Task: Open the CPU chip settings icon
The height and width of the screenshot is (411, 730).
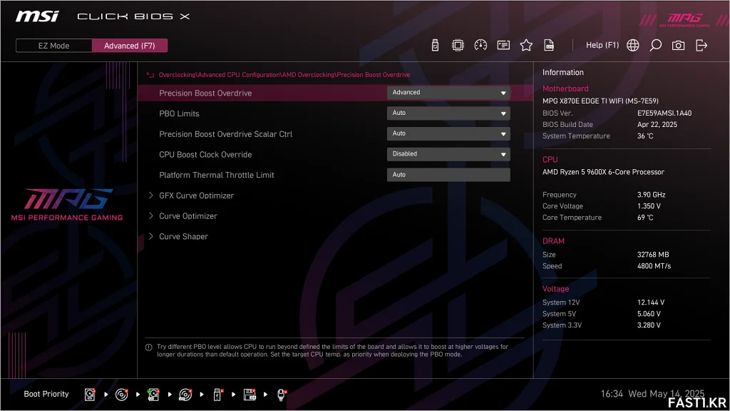Action: [458, 45]
